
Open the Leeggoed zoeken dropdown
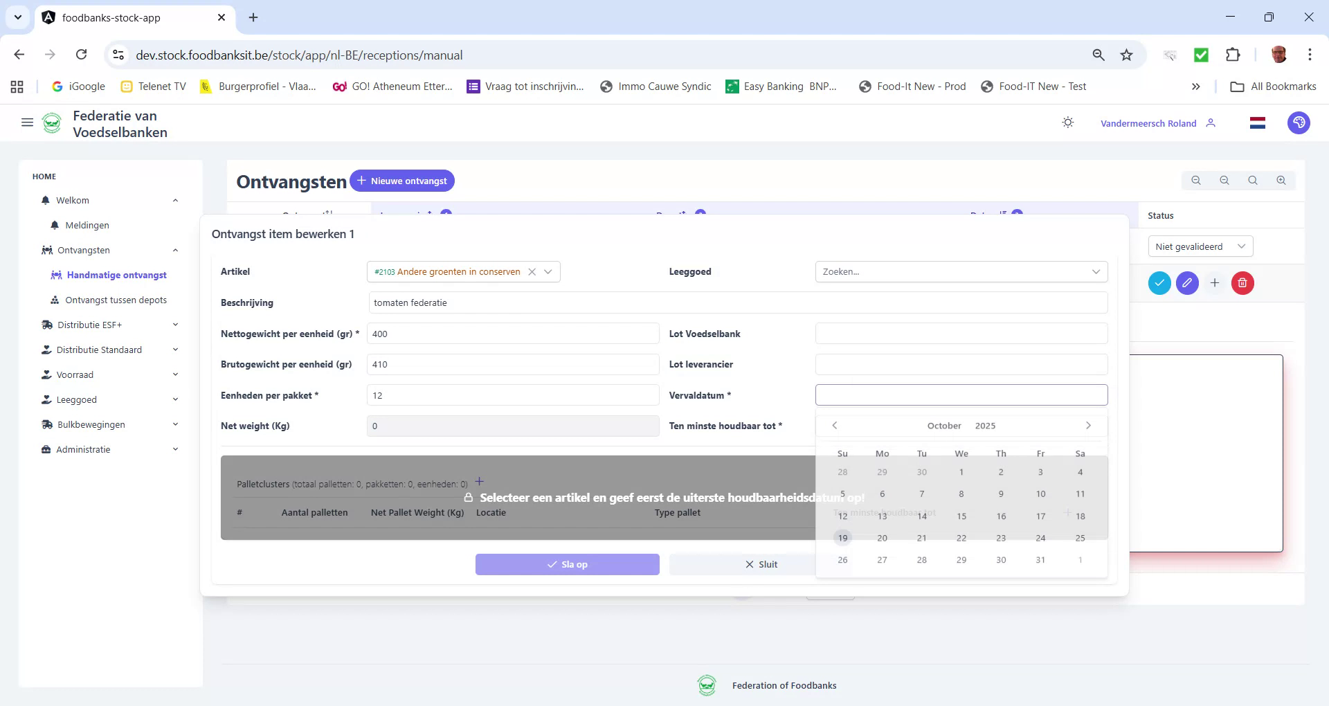coord(961,271)
